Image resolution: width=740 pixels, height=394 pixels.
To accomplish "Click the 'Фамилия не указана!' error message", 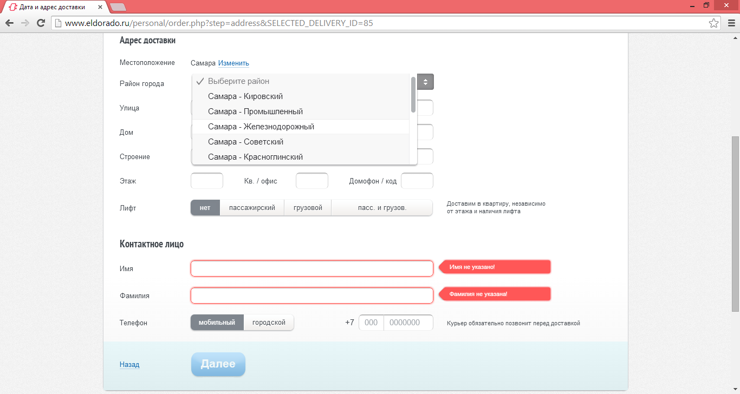I will point(495,294).
